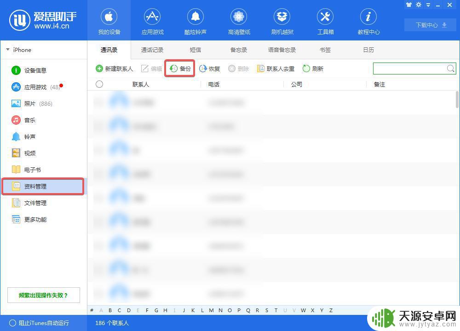This screenshot has width=460, height=331.
Task: Jump to # in alphabet index
Action: click(x=92, y=310)
